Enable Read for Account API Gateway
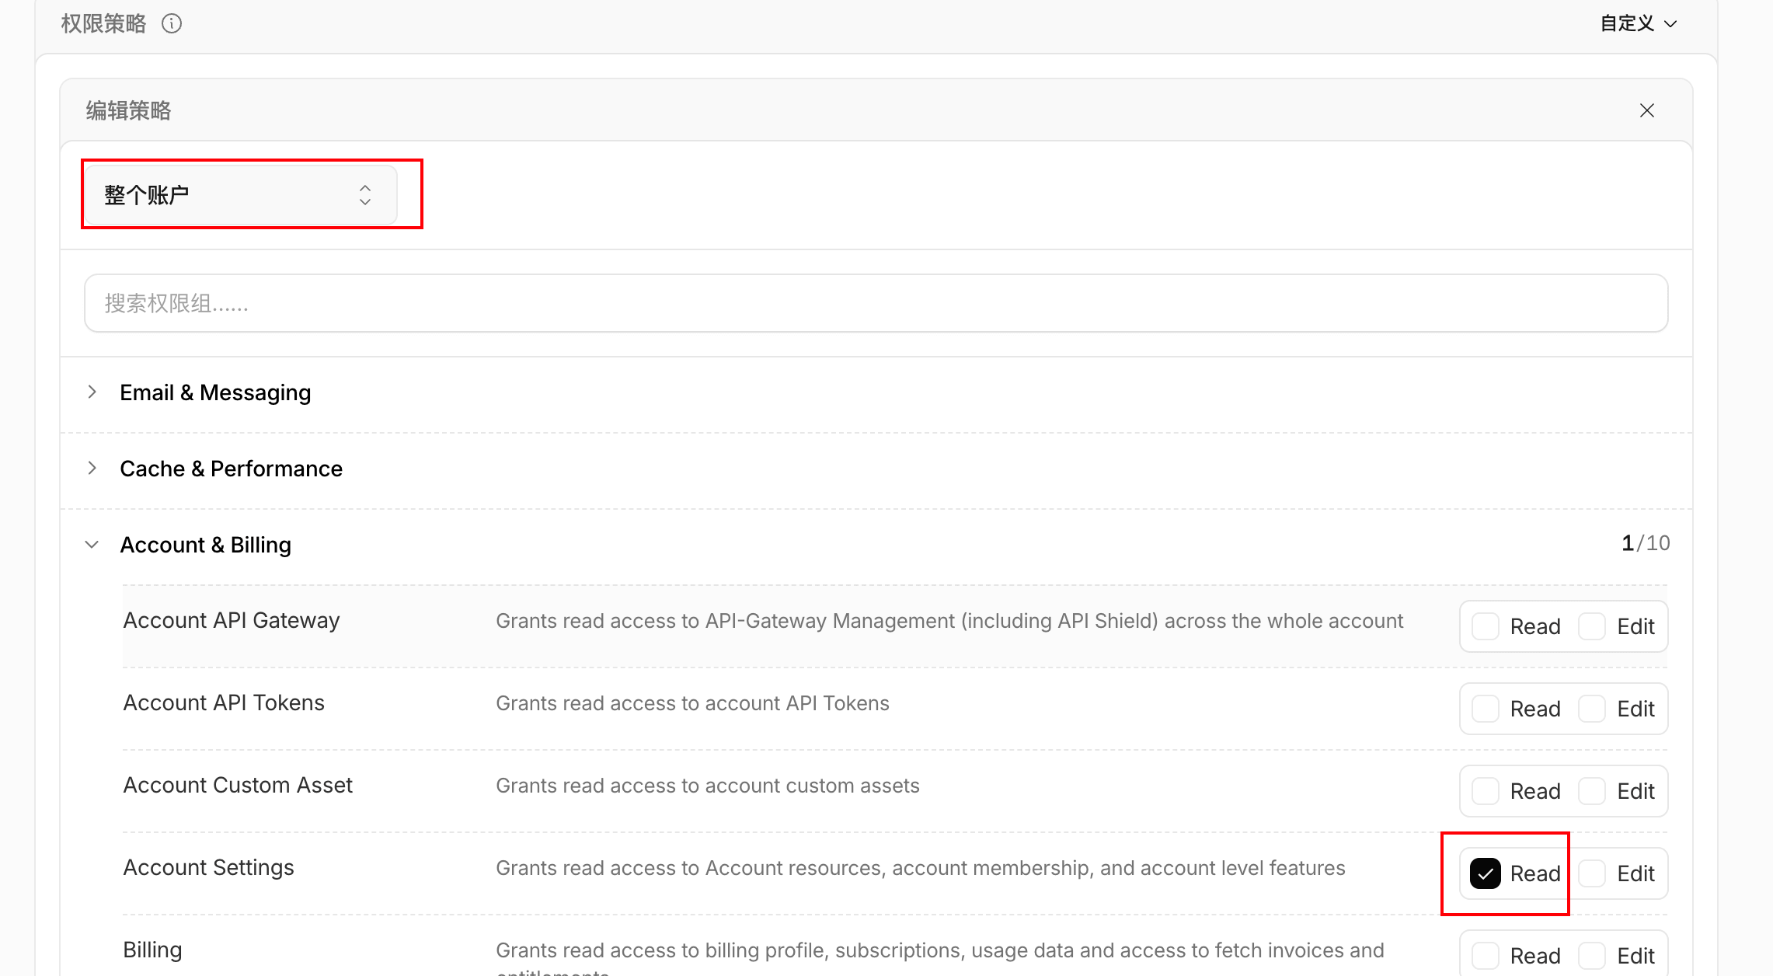1773x976 pixels. (x=1485, y=626)
